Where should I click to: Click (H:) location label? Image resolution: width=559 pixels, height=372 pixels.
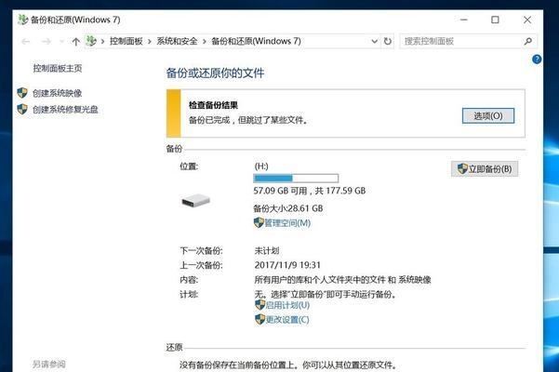tap(261, 166)
